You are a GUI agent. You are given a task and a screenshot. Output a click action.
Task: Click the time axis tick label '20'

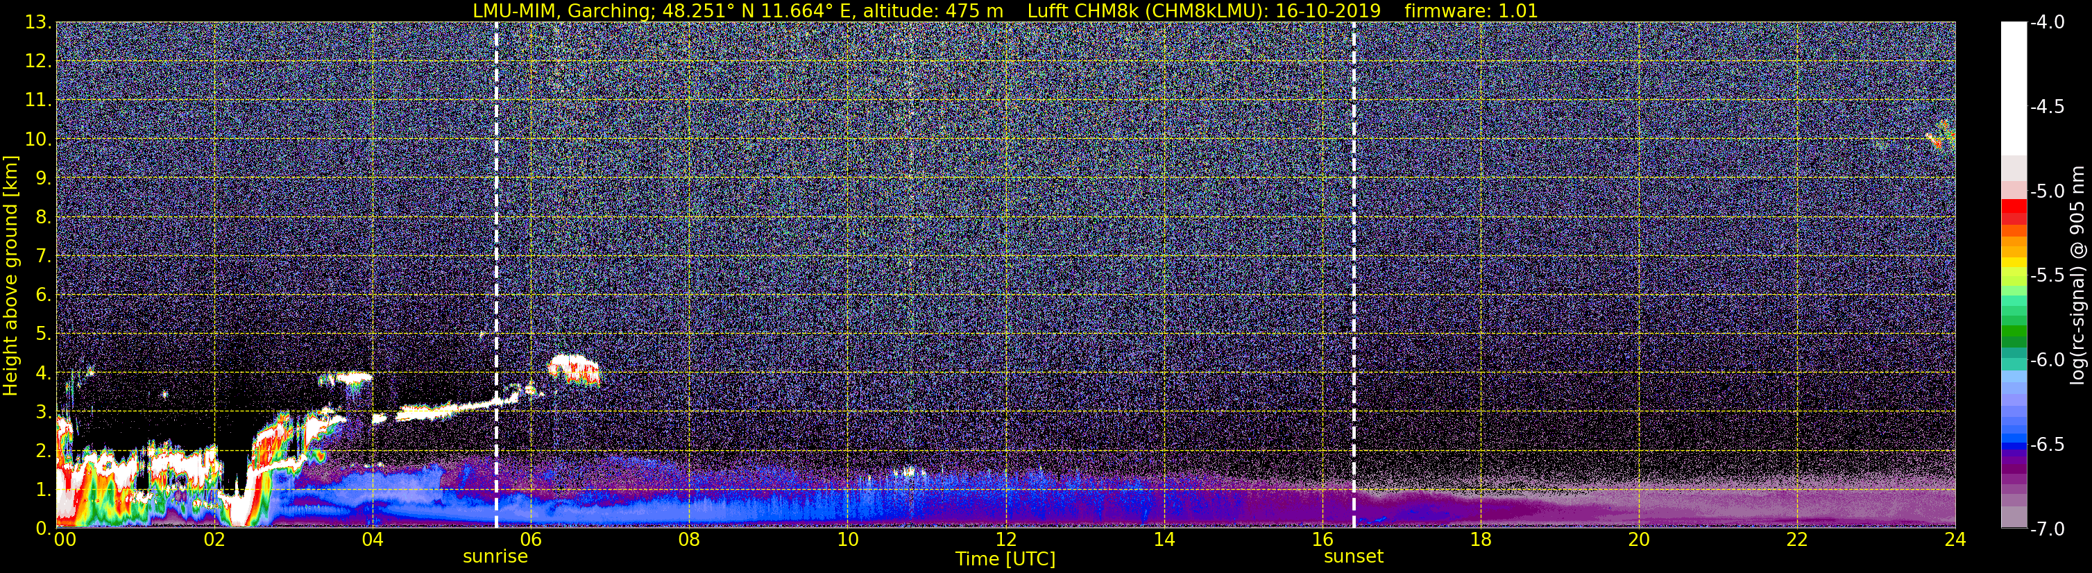click(x=1640, y=540)
